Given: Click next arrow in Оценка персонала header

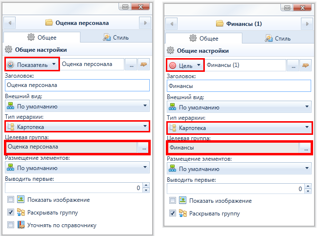Looking at the screenshot, I should [x=145, y=23].
